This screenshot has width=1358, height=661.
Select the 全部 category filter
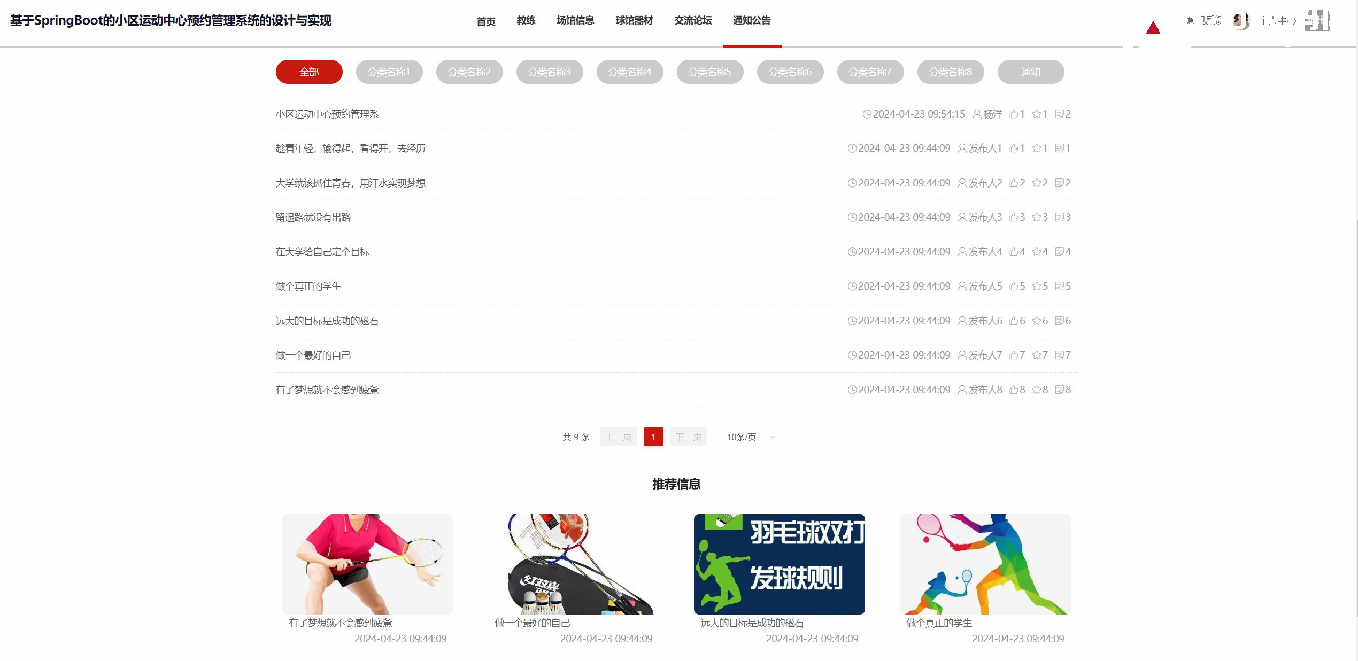pyautogui.click(x=309, y=72)
